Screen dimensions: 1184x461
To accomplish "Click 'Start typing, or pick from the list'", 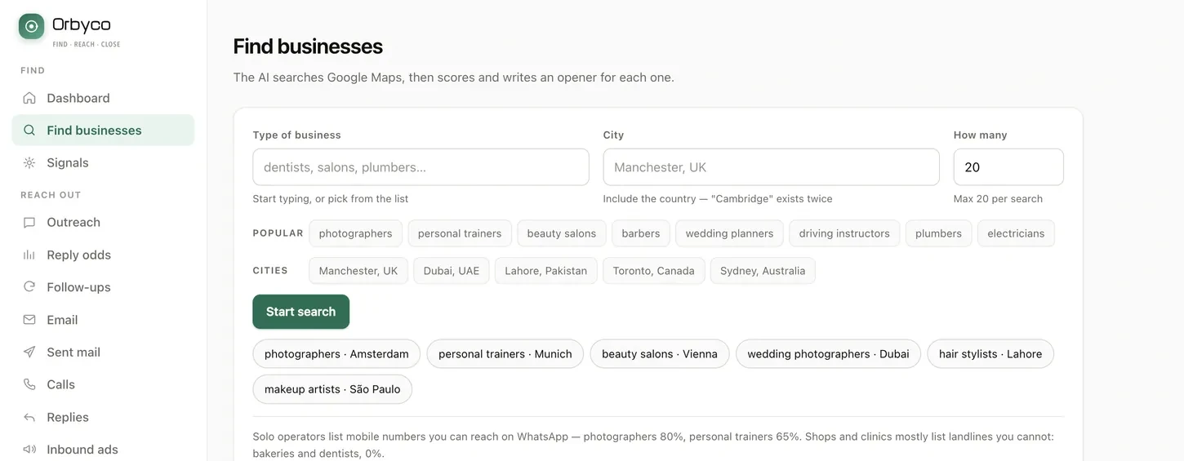I will pyautogui.click(x=331, y=199).
